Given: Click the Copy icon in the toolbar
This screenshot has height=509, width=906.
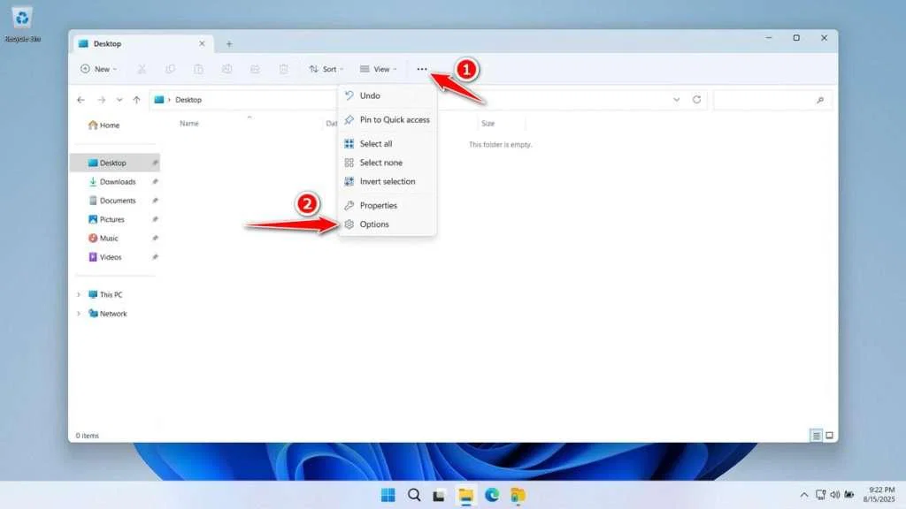Looking at the screenshot, I should click(170, 69).
